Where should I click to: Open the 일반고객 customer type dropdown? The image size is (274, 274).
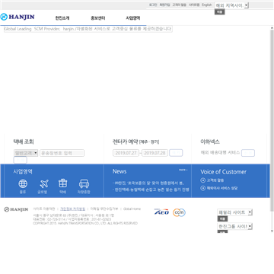(x=26, y=153)
